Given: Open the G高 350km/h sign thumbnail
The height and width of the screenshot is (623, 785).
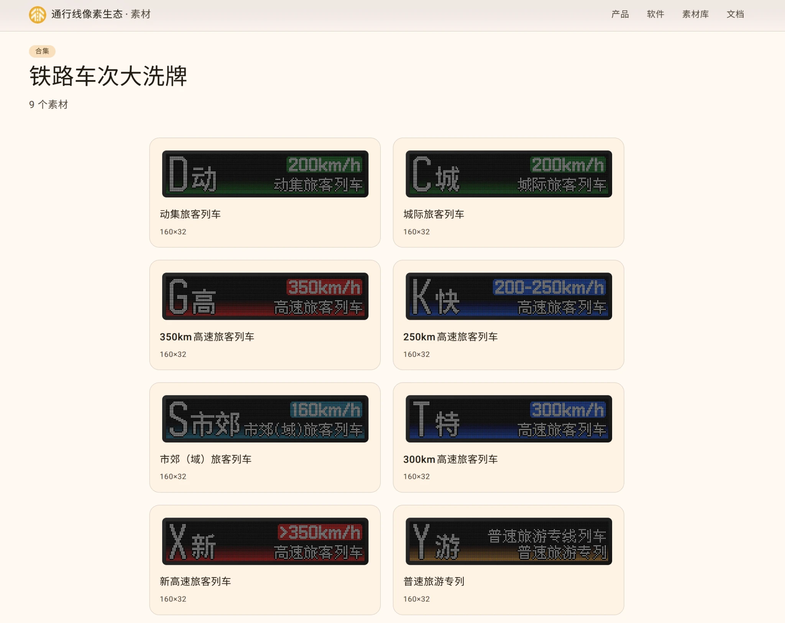Looking at the screenshot, I should (x=265, y=296).
